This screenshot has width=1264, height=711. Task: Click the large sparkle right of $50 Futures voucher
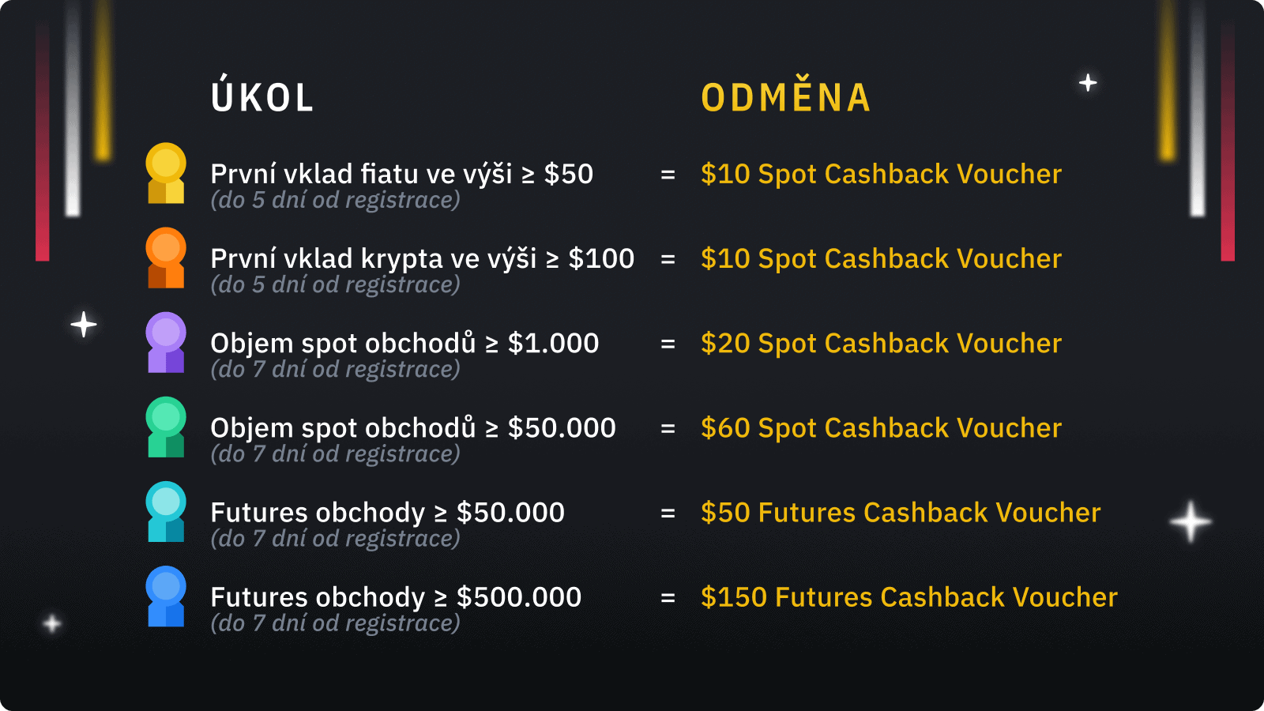[1191, 521]
